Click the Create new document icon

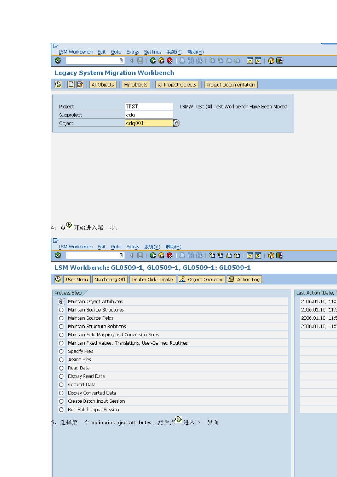pos(71,84)
